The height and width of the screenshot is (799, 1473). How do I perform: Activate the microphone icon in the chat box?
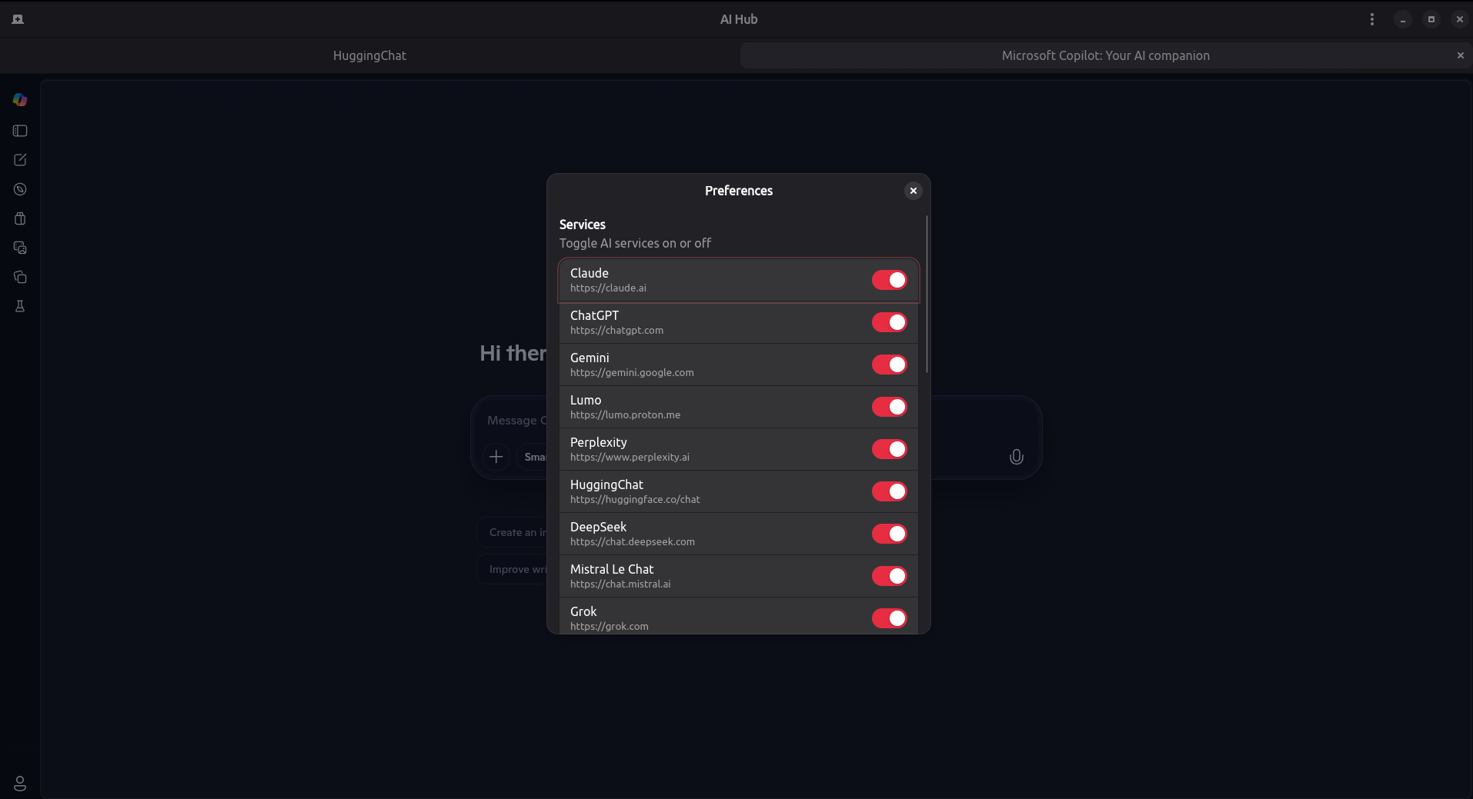click(1015, 457)
